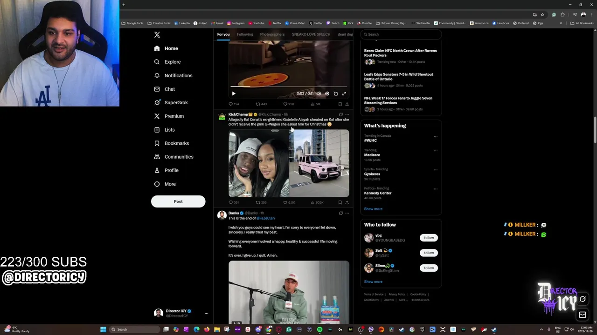Like the top video post (25K)
The width and height of the screenshot is (597, 335).
click(x=289, y=104)
